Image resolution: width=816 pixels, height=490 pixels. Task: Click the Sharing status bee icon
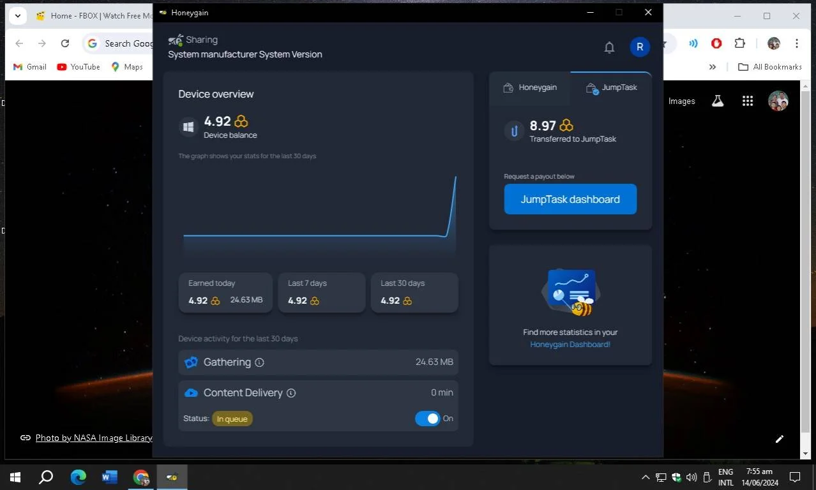(176, 40)
